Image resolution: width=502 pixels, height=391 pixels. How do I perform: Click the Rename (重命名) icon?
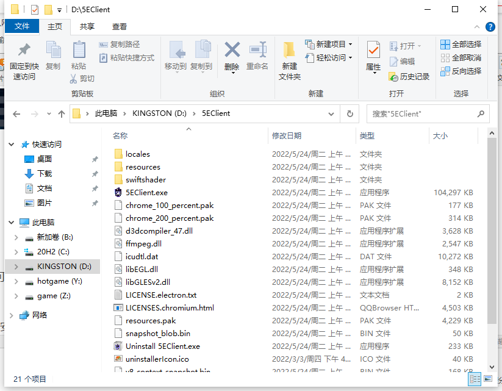click(x=257, y=50)
